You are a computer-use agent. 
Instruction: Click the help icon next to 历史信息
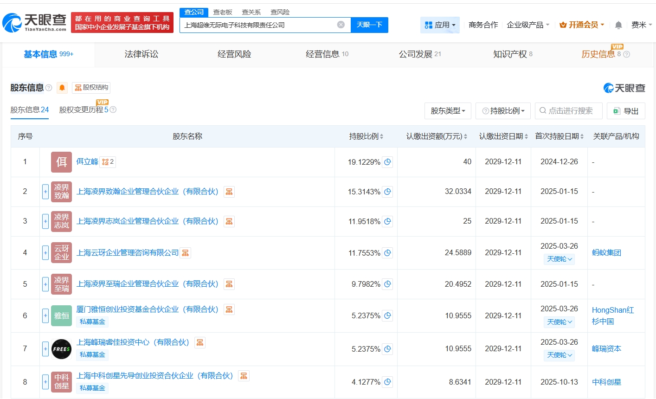pos(626,54)
